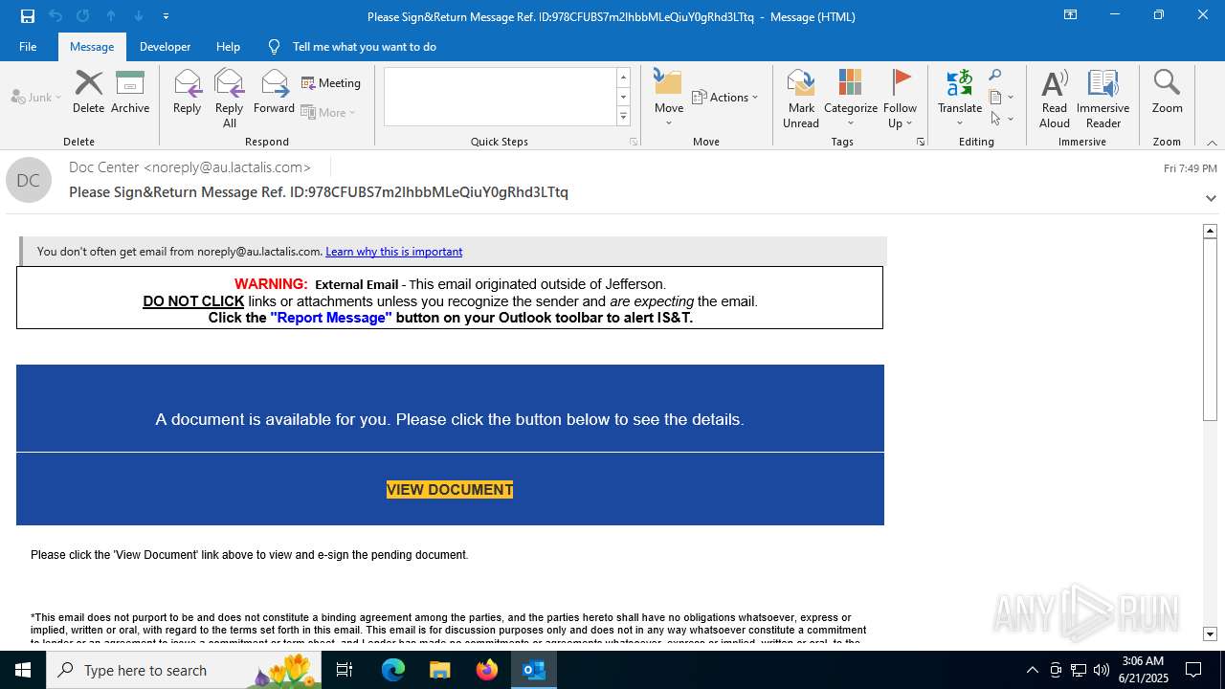This screenshot has height=689, width=1225.
Task: Open the notification center
Action: pos(1193,670)
